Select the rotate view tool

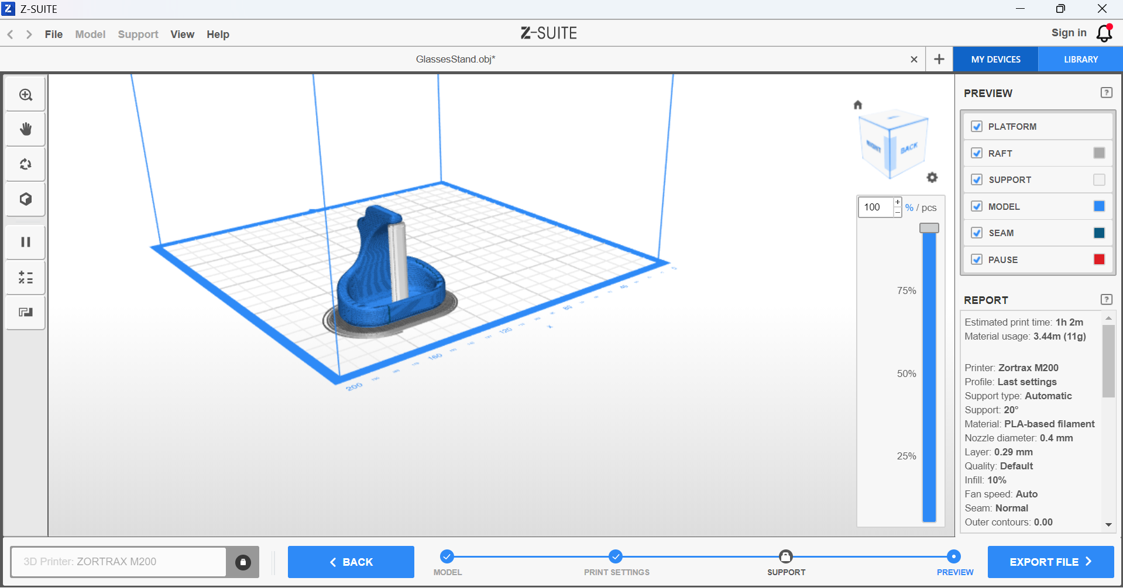click(26, 164)
